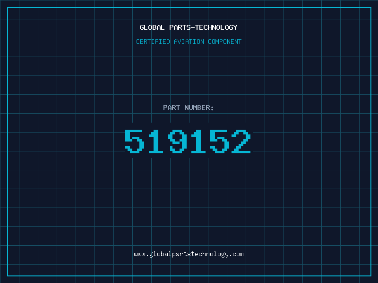Click the final digit 2 of part number
Image resolution: width=378 pixels, height=283 pixels.
click(241, 141)
